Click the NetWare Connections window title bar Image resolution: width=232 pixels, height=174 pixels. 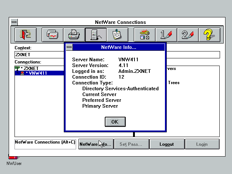point(120,22)
